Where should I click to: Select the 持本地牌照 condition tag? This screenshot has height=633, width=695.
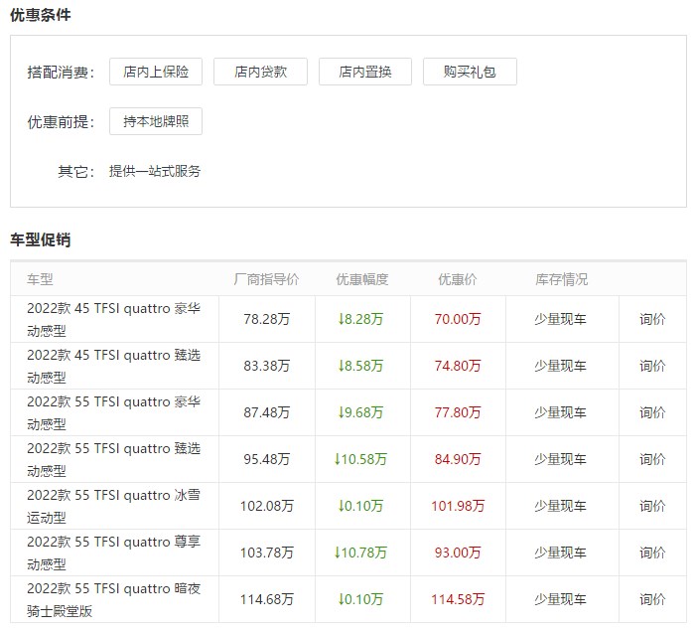pyautogui.click(x=156, y=121)
